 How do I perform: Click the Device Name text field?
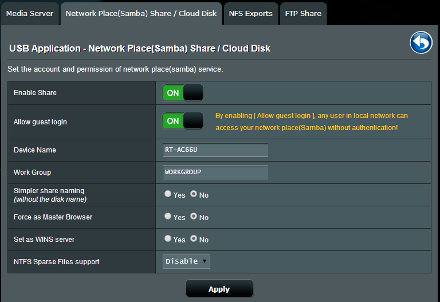[x=215, y=150]
